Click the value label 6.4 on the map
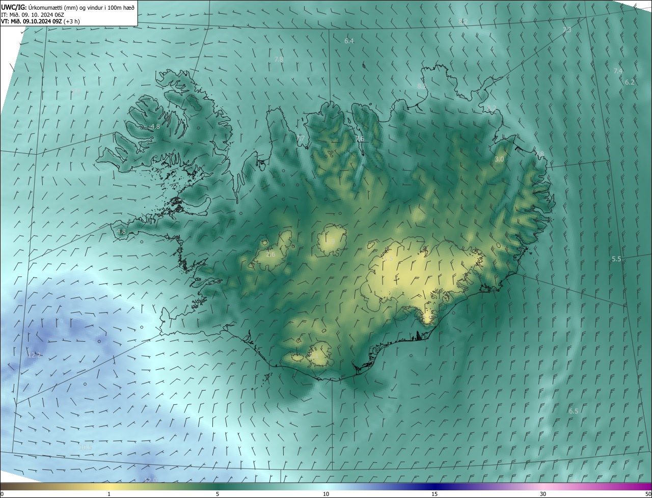This screenshot has width=652, height=498. pos(349,41)
